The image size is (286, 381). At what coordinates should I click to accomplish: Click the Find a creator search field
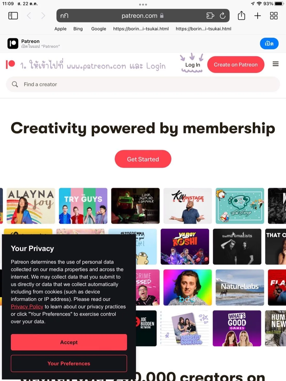143,84
